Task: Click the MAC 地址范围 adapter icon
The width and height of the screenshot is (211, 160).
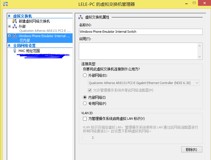Action: pyautogui.click(x=15, y=51)
